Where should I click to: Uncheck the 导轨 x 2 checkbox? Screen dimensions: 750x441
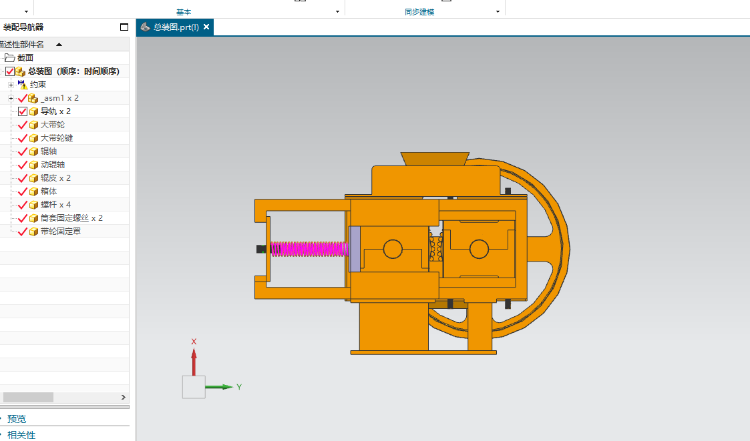(23, 111)
